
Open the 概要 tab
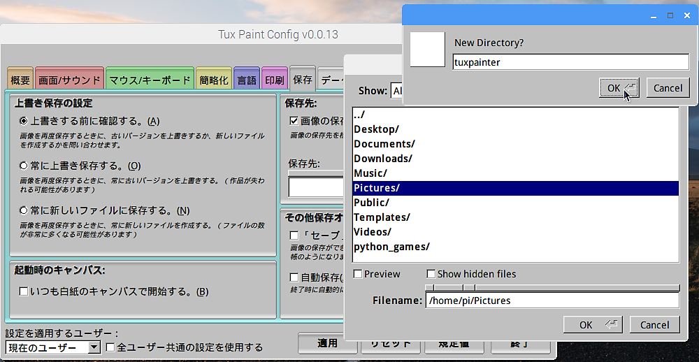point(20,80)
